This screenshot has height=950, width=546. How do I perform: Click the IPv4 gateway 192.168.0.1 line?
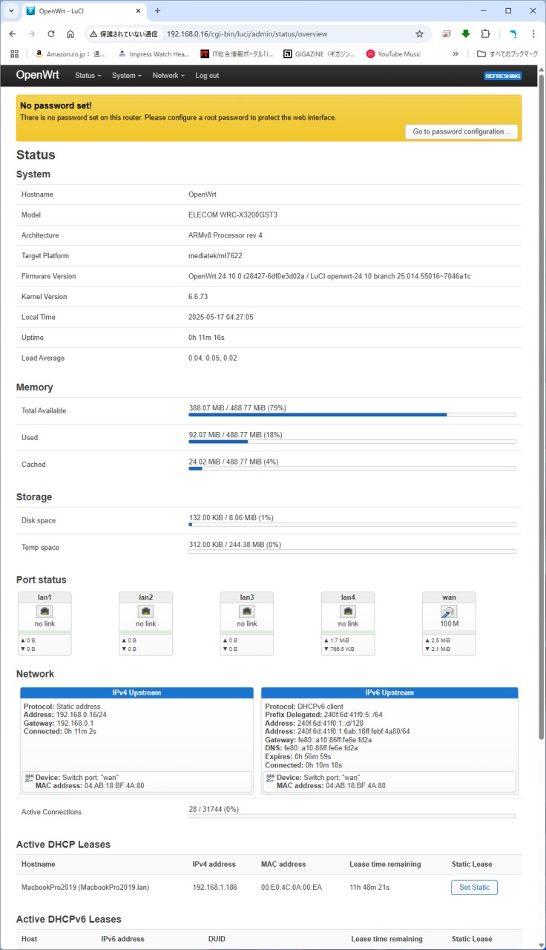tap(59, 723)
